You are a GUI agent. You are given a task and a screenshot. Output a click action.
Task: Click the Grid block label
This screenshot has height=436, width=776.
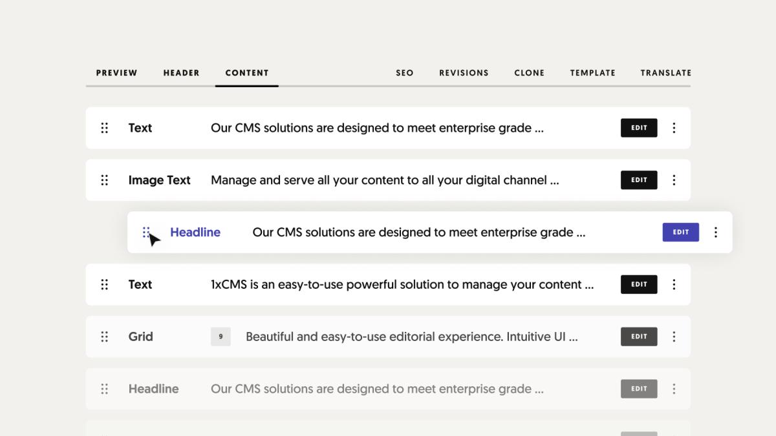[140, 337]
